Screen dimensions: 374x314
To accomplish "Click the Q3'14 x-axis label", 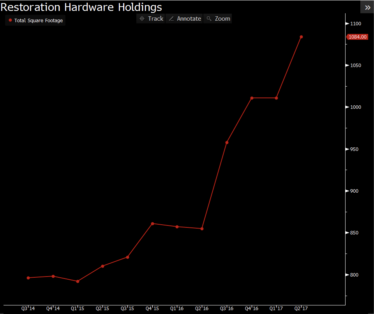I will click(28, 309).
